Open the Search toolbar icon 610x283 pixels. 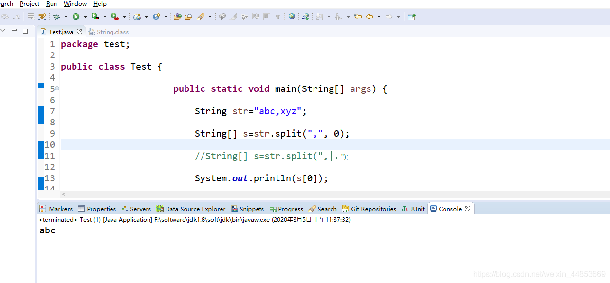pos(202,16)
